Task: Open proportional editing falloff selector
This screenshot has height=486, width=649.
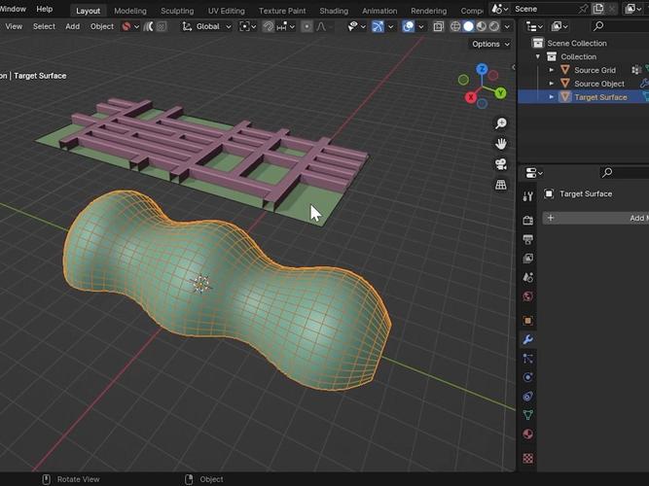Action: (x=322, y=26)
